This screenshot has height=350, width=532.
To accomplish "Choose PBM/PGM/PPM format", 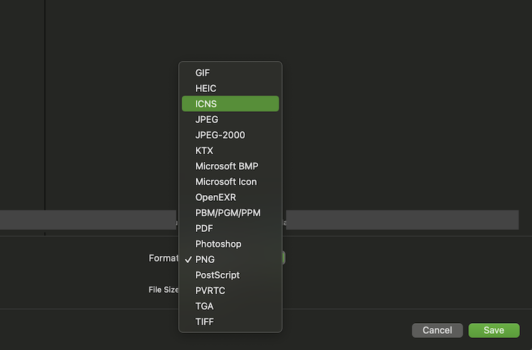I will pyautogui.click(x=228, y=213).
